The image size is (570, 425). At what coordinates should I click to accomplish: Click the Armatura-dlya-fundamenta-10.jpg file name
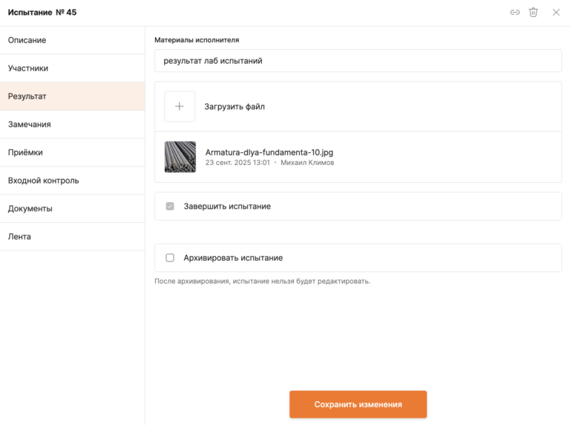[x=269, y=152]
